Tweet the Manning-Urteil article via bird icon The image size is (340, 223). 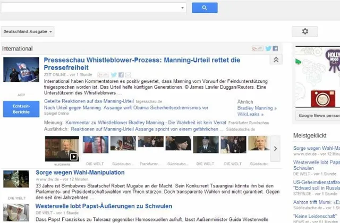click(114, 75)
